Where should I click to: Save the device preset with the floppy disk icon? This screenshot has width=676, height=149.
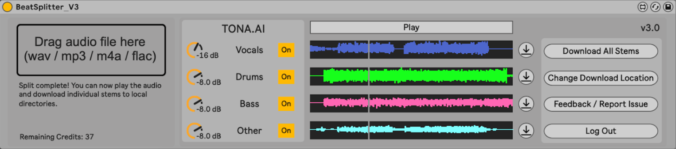[668, 7]
